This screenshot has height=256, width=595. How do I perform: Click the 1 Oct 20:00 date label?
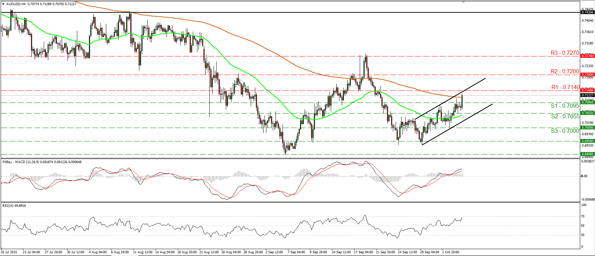tap(451, 252)
